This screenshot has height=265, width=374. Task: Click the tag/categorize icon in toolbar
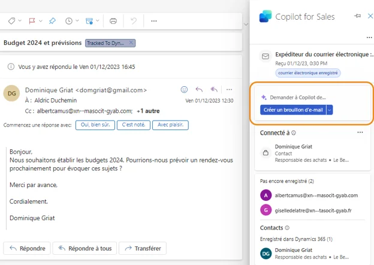11,21
